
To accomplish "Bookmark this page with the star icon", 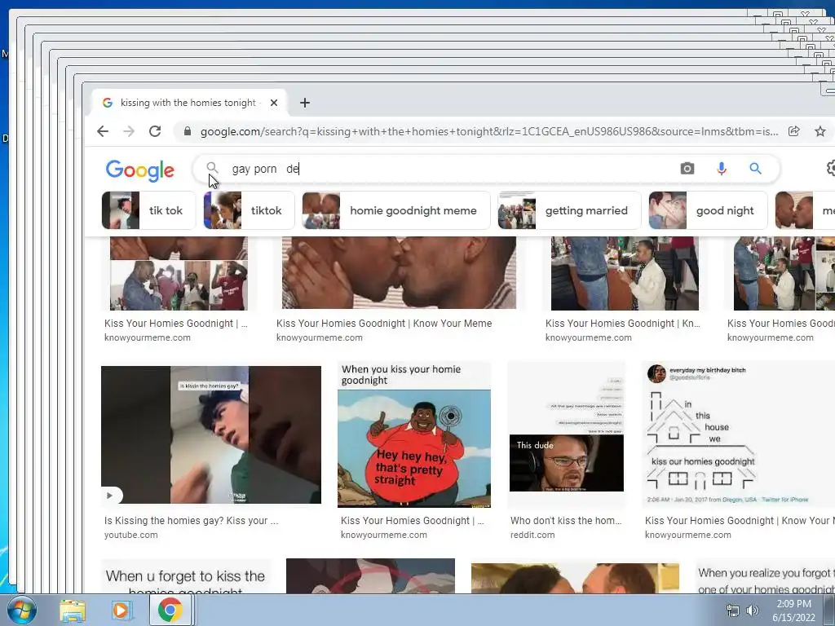I will pos(820,131).
